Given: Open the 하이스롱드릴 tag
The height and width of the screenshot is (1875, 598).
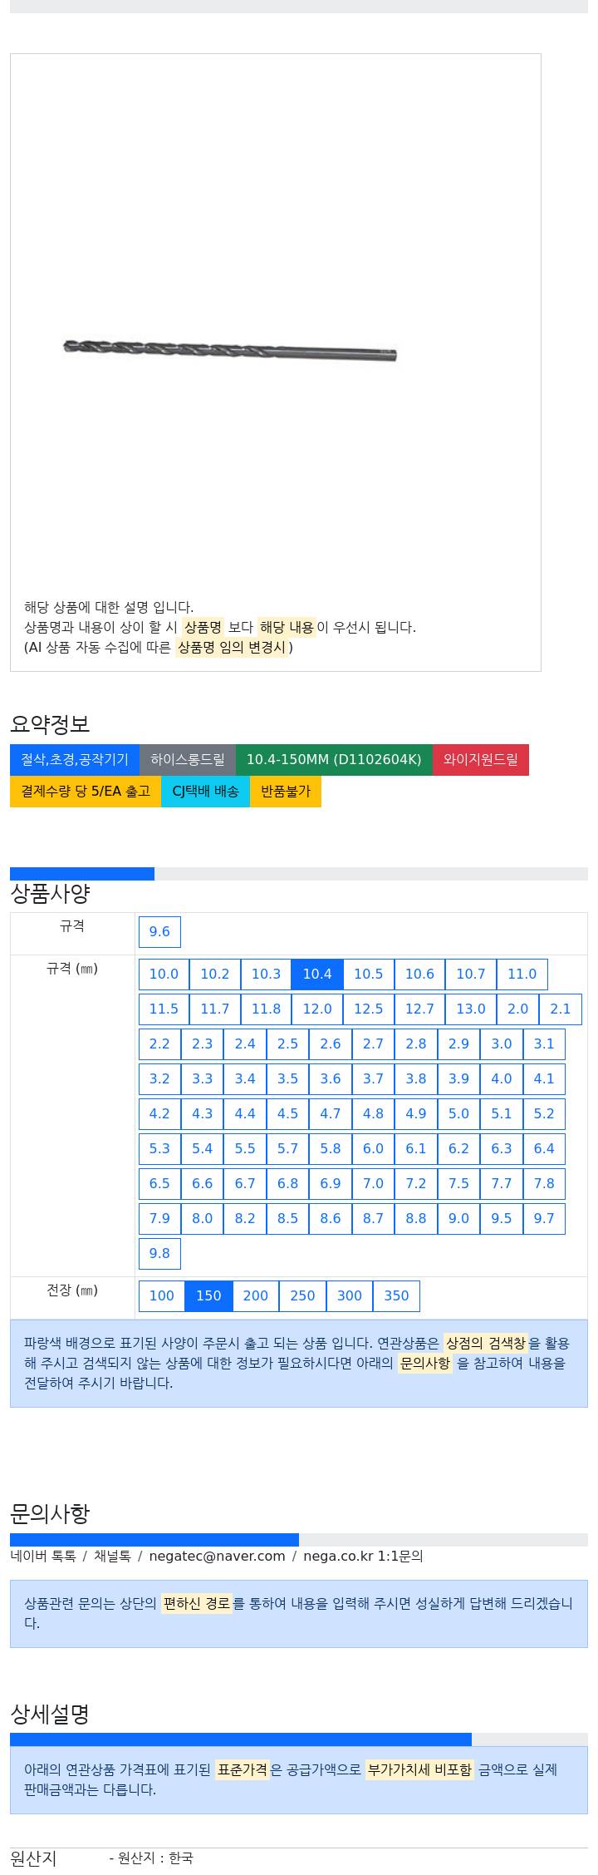Looking at the screenshot, I should (x=188, y=759).
